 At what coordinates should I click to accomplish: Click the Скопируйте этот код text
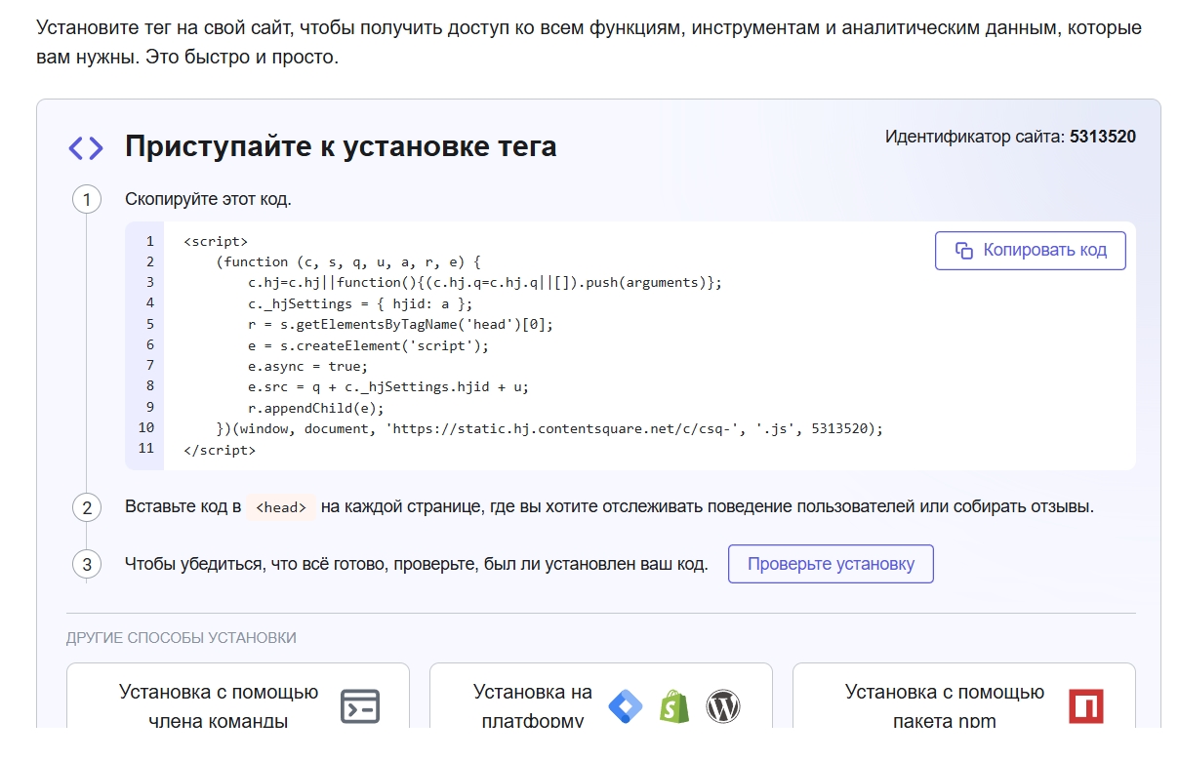point(208,199)
